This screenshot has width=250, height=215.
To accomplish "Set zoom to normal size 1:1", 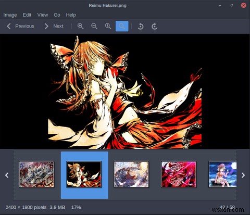I will pyautogui.click(x=108, y=26).
